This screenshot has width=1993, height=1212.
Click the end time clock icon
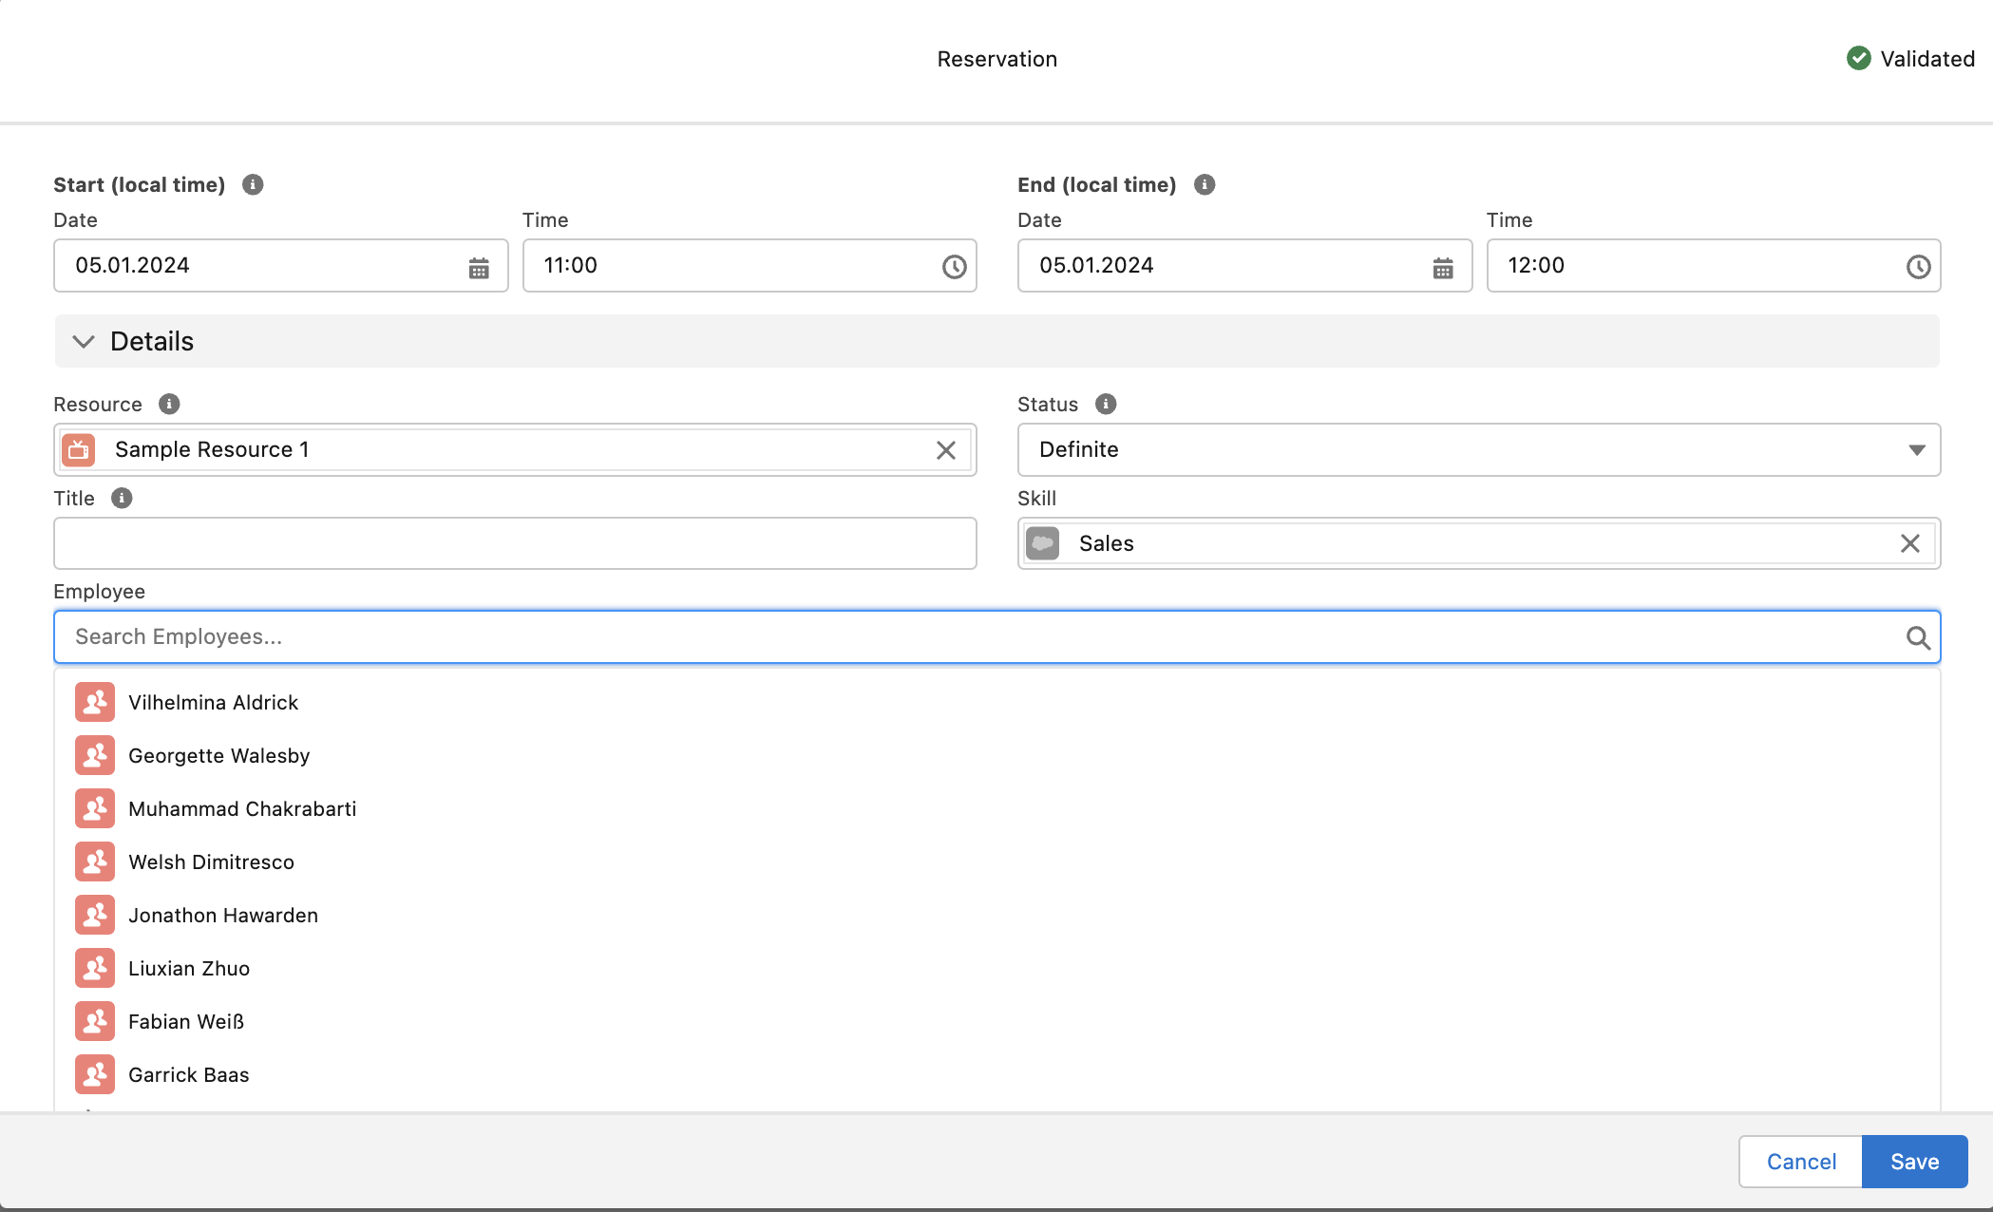tap(1917, 268)
